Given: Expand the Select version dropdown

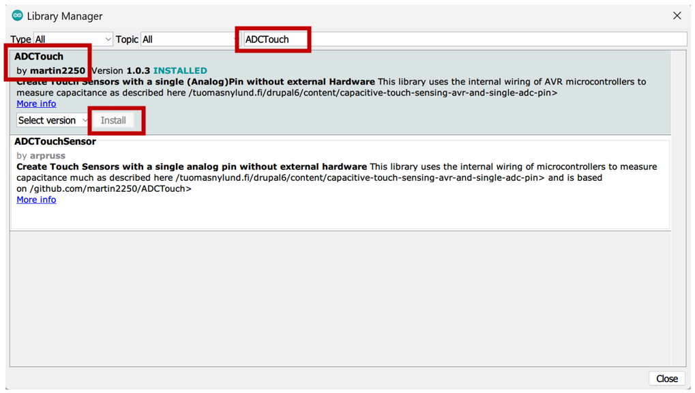Looking at the screenshot, I should (53, 121).
